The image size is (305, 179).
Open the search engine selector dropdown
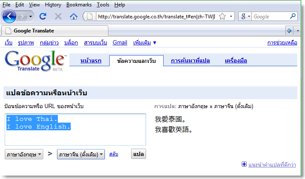coord(245,17)
